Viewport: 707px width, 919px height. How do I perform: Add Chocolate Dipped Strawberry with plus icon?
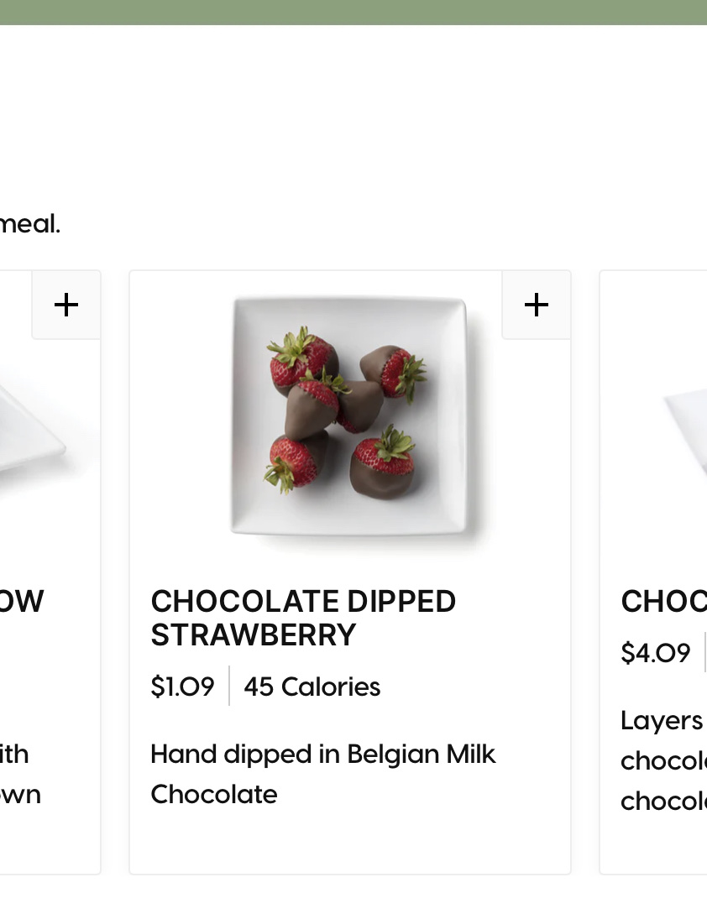pos(536,305)
